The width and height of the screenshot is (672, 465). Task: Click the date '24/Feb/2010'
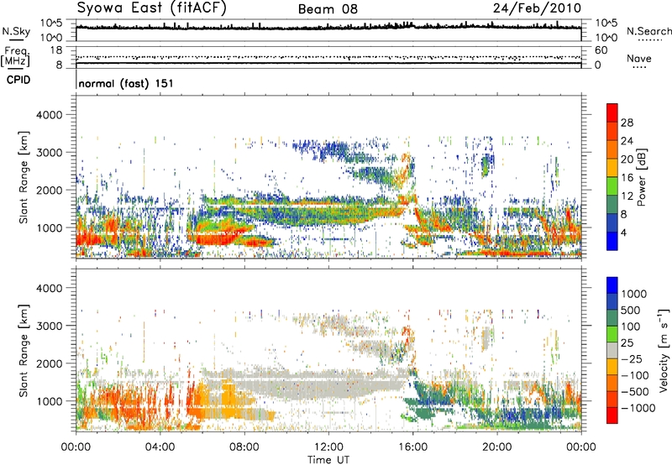tap(537, 8)
